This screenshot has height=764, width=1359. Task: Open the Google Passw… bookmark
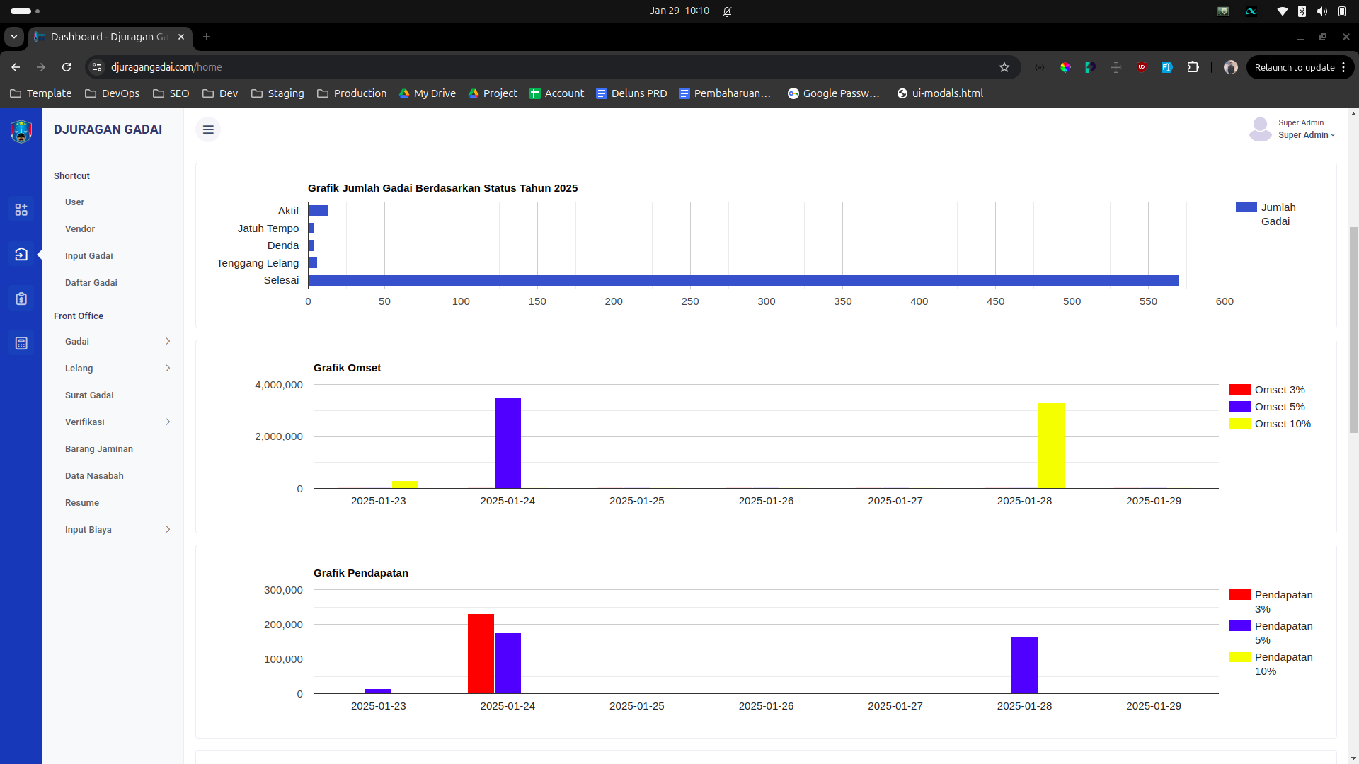click(x=833, y=93)
